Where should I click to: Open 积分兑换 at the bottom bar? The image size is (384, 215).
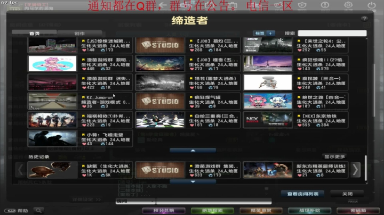coord(164,210)
